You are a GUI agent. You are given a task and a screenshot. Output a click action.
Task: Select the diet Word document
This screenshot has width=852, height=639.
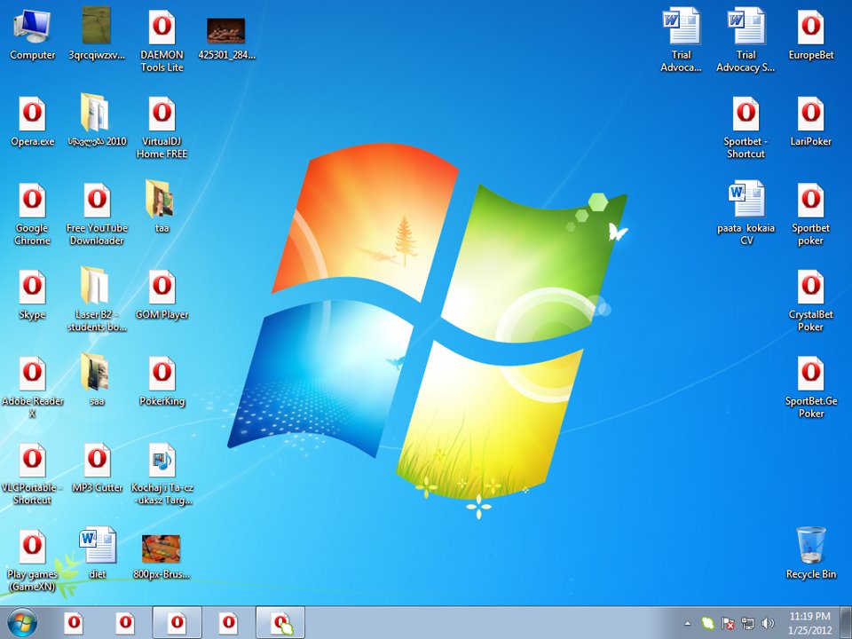click(x=97, y=546)
